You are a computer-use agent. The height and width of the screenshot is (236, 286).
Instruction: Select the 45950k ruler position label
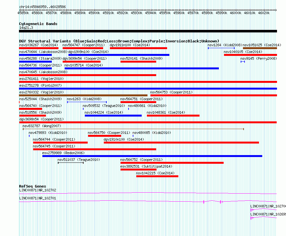tap(165, 13)
